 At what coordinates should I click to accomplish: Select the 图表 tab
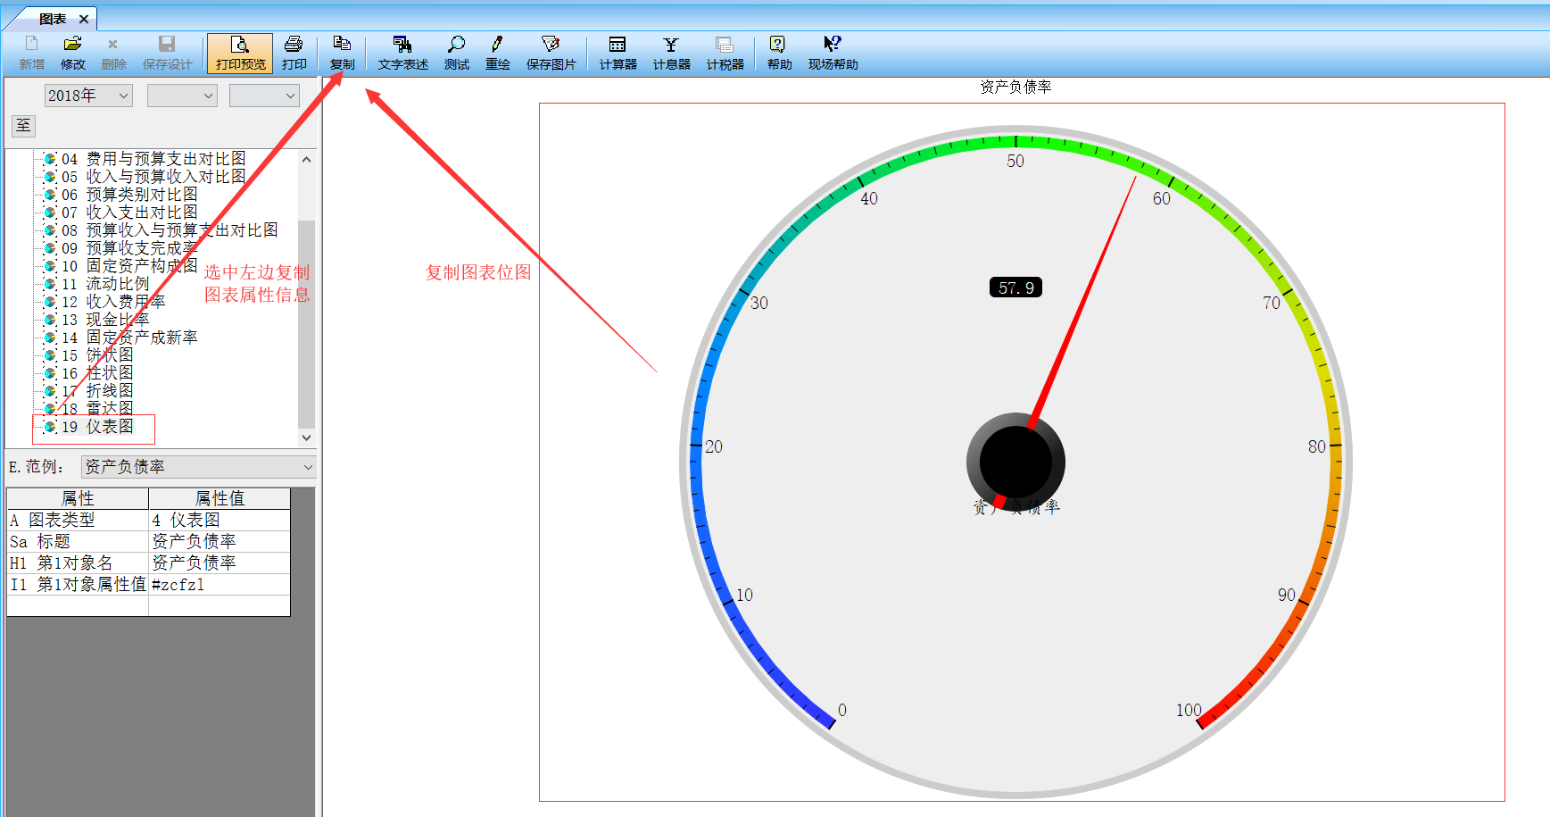click(53, 19)
